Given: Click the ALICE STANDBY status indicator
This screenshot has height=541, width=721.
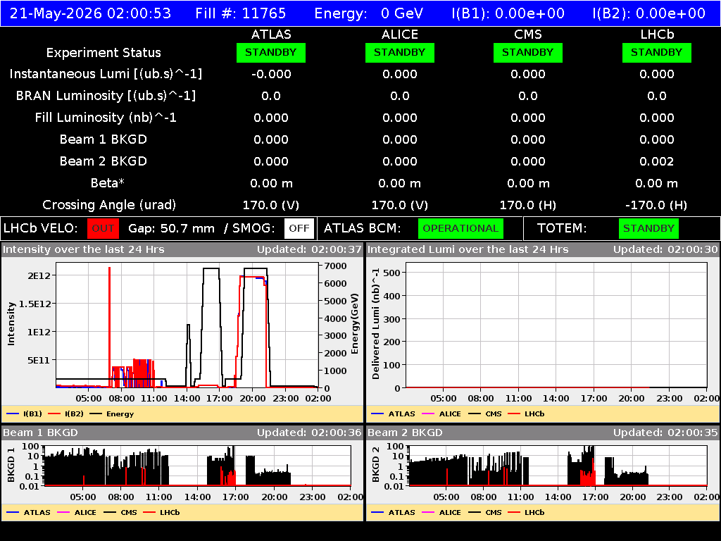Looking at the screenshot, I should coord(400,52).
